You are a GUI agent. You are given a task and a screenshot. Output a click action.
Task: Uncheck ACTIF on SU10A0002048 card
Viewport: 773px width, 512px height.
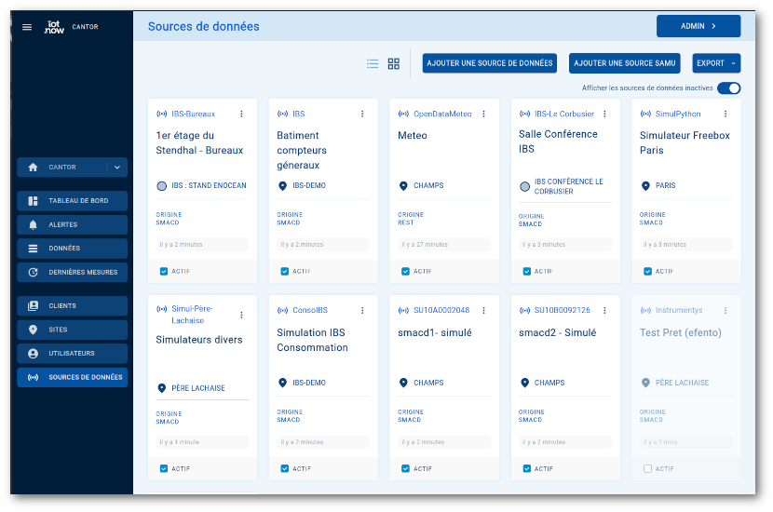click(x=405, y=468)
